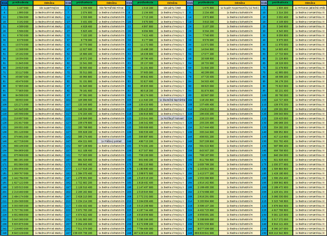Click the '1x Plážový poklad' highlighted cell

111,141
